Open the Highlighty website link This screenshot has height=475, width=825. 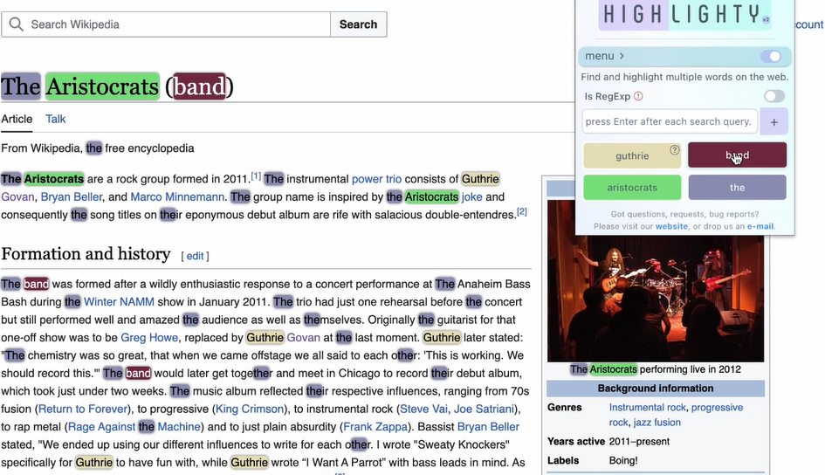point(671,226)
